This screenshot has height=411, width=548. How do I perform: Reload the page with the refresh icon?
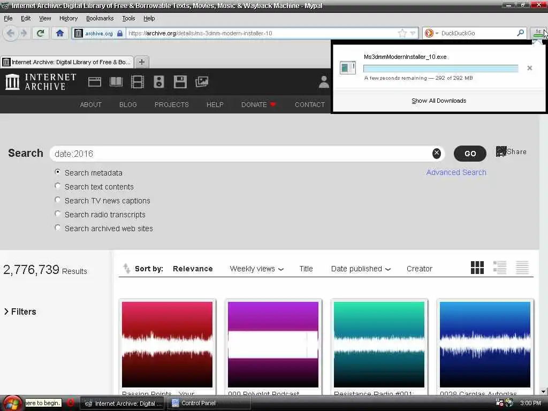tap(41, 33)
